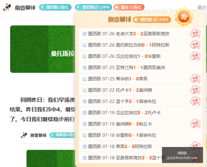Open the row 瓜达拉哈拉0 - 2托卢卡

pyautogui.click(x=141, y=113)
